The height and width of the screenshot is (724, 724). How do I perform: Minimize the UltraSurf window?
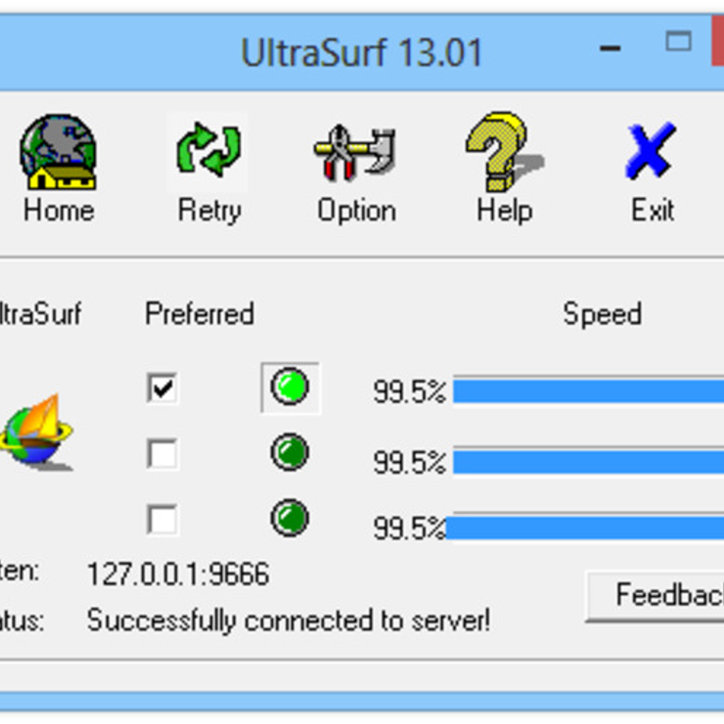610,48
